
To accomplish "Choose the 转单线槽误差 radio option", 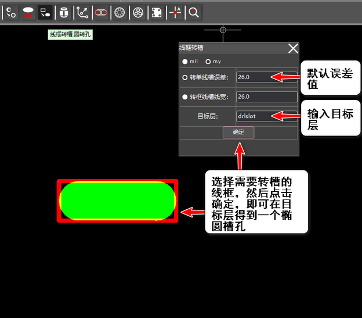I will pos(185,77).
